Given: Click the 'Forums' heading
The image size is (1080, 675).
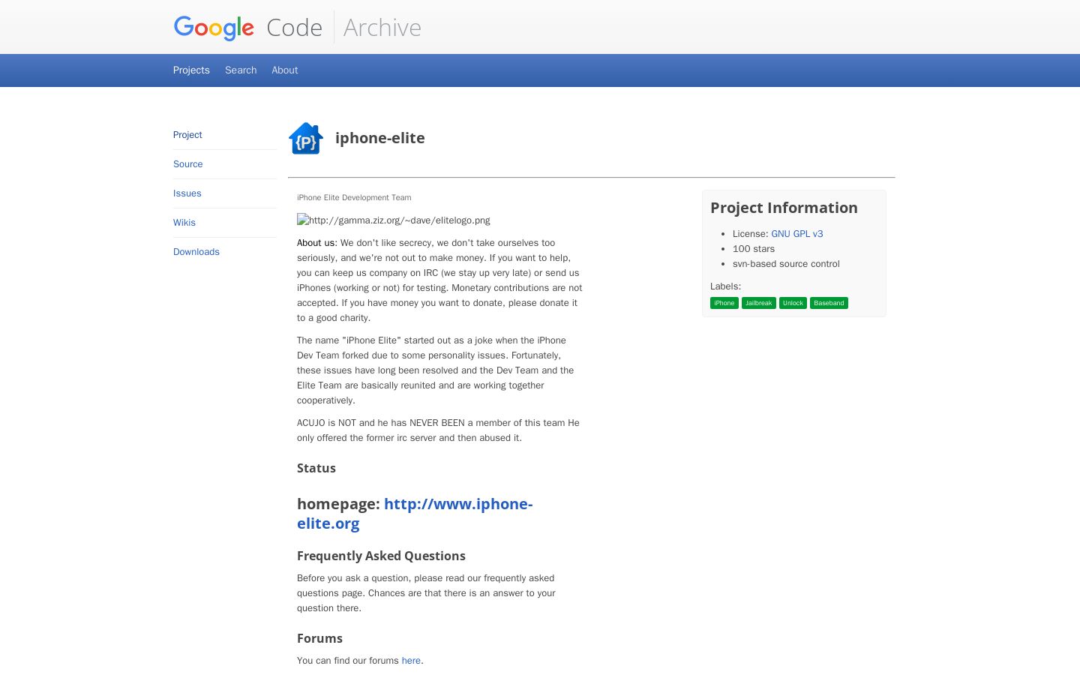Looking at the screenshot, I should click(x=319, y=638).
